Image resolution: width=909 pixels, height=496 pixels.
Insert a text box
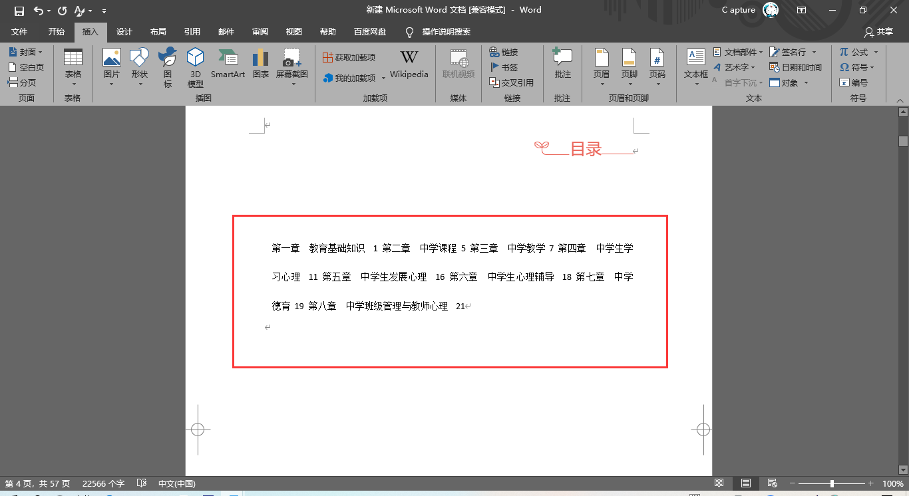point(695,63)
